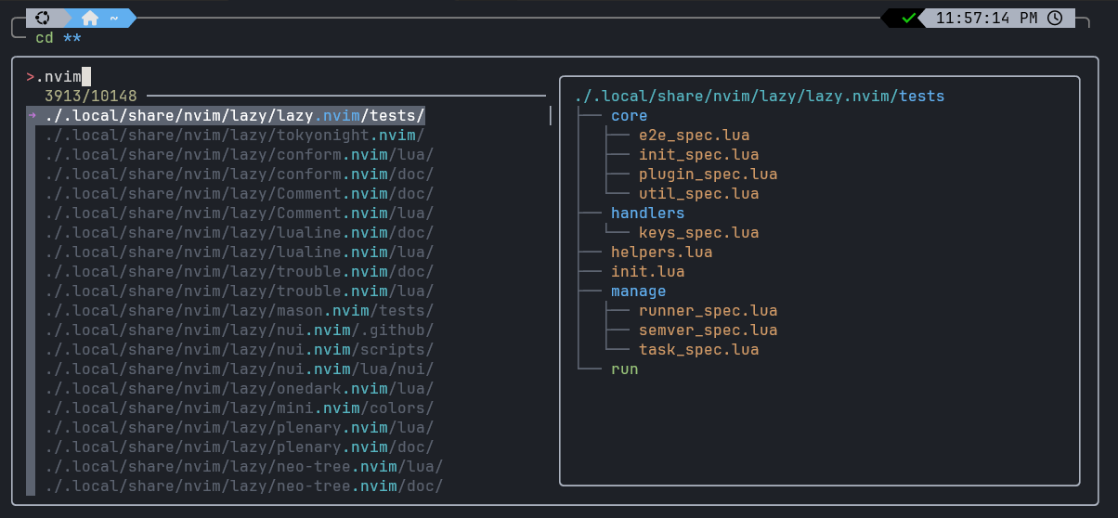Click the results list scrollbar indicator
Screen dimensions: 1118x518
tap(551, 116)
